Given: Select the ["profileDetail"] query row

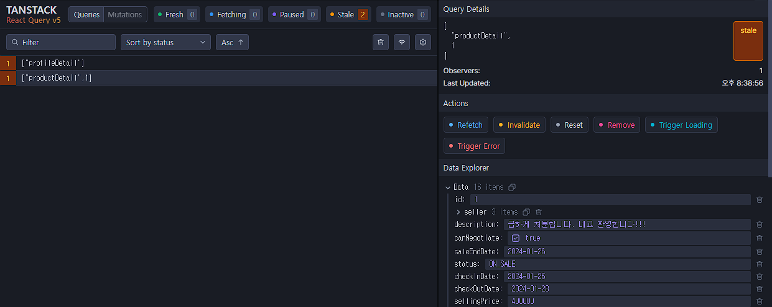Looking at the screenshot, I should (218, 63).
